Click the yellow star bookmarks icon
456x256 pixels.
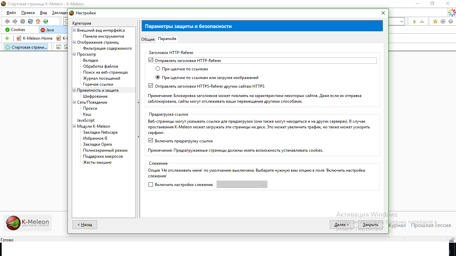[435, 21]
